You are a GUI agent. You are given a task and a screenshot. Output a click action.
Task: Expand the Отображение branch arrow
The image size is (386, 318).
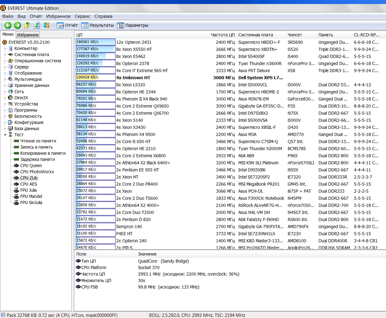[5, 73]
